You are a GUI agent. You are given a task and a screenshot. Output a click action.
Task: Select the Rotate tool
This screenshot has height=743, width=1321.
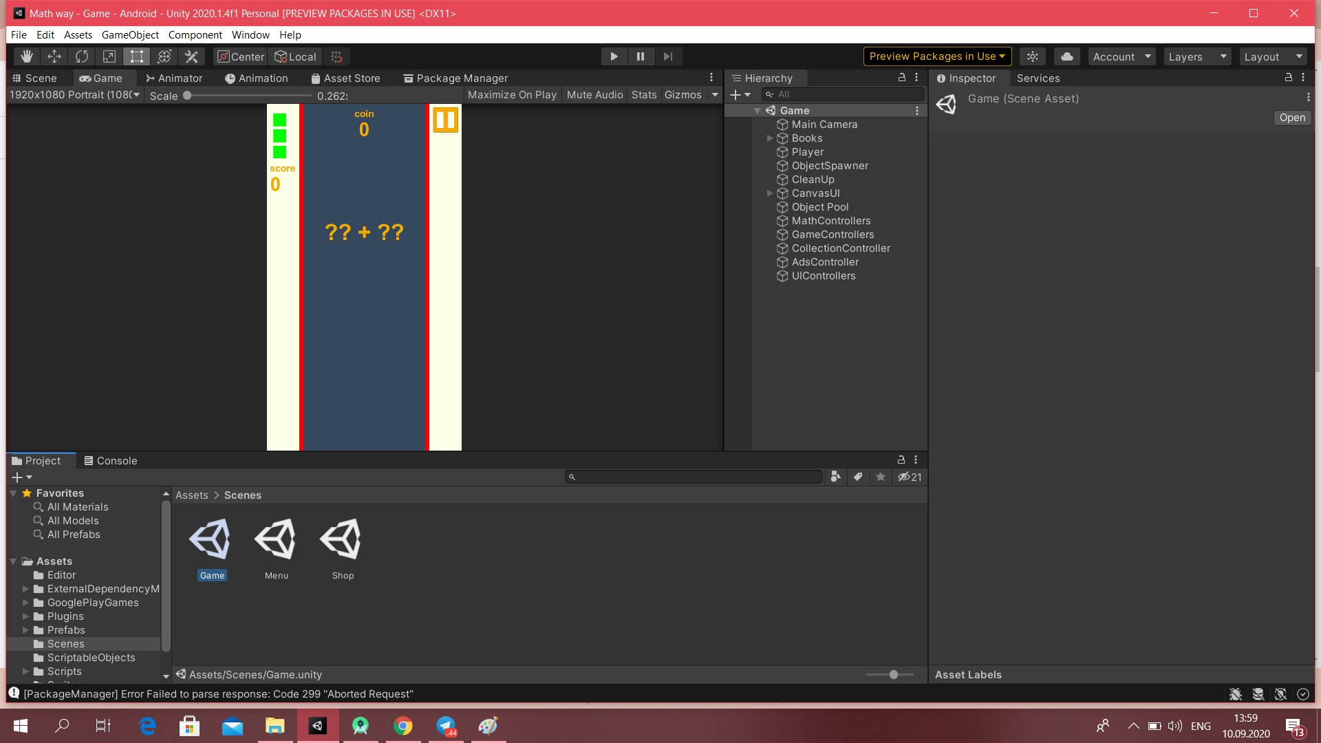(x=81, y=56)
